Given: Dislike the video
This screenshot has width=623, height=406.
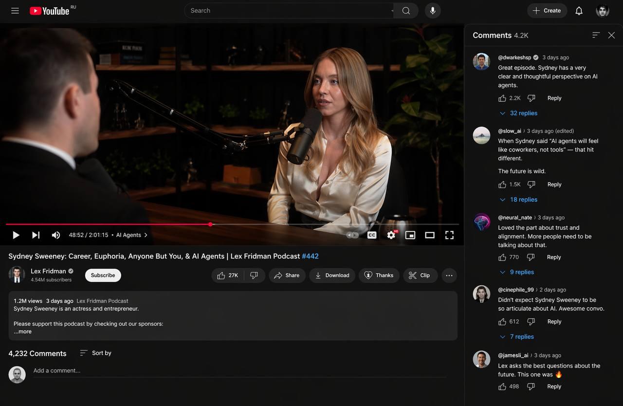Looking at the screenshot, I should point(254,276).
